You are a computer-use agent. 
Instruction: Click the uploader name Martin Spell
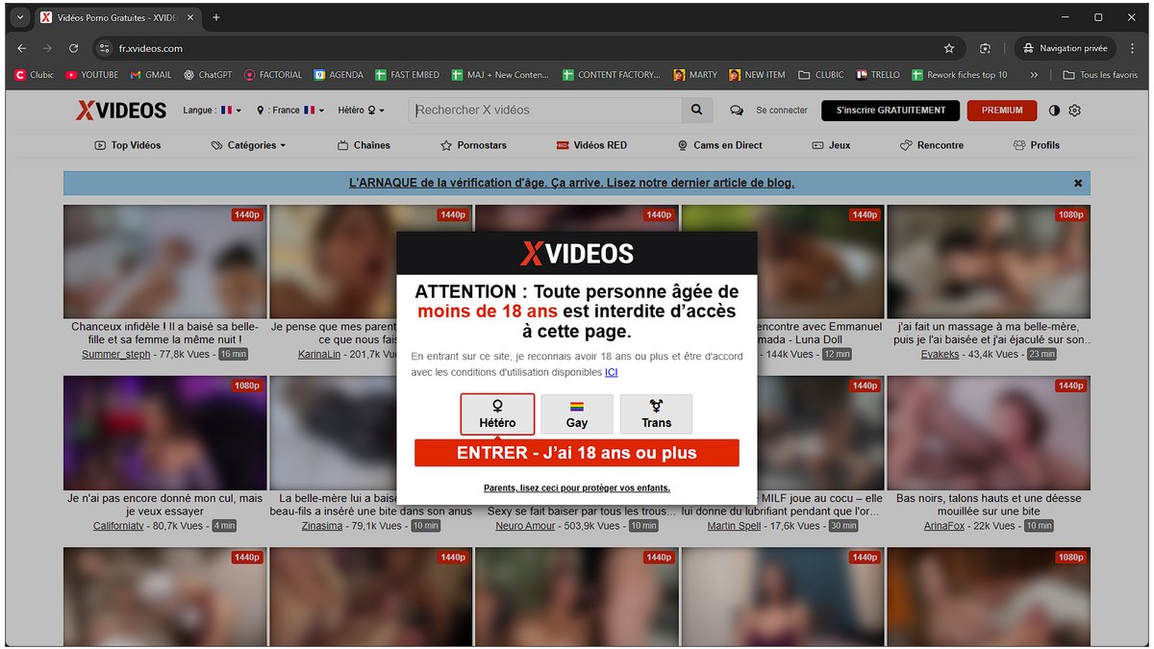[735, 526]
